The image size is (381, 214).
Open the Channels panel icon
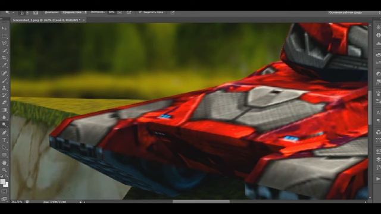(378, 132)
